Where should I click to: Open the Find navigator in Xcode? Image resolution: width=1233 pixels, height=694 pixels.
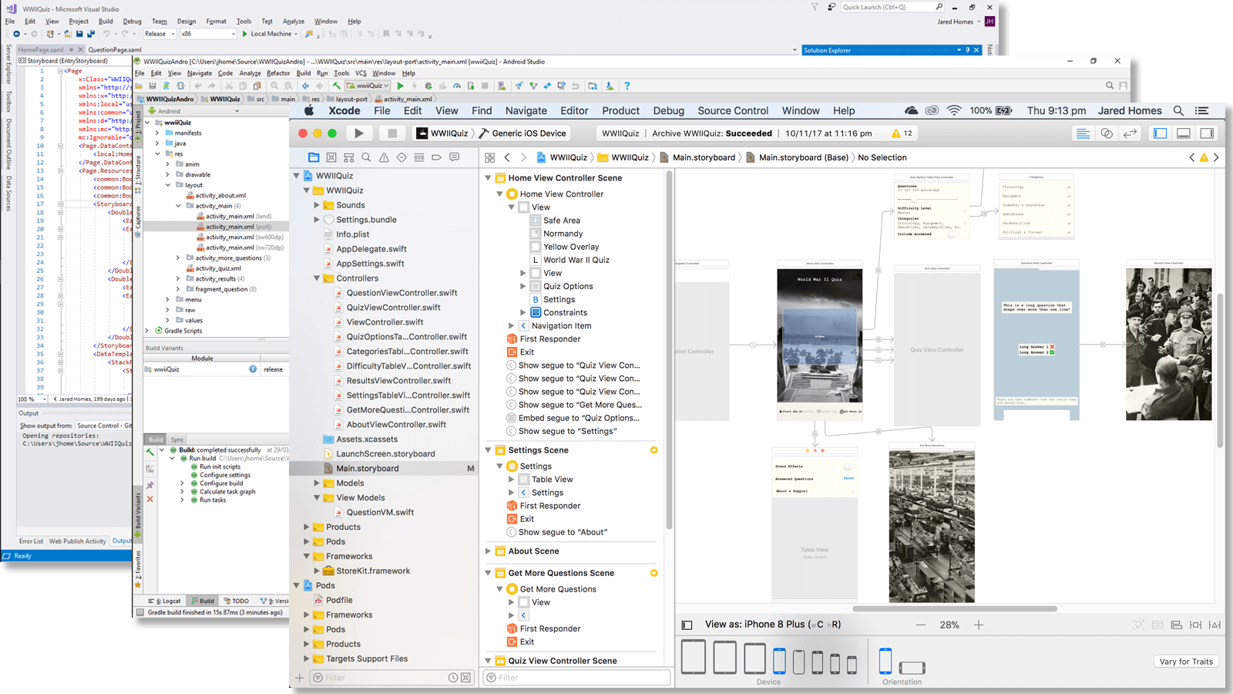tap(366, 157)
